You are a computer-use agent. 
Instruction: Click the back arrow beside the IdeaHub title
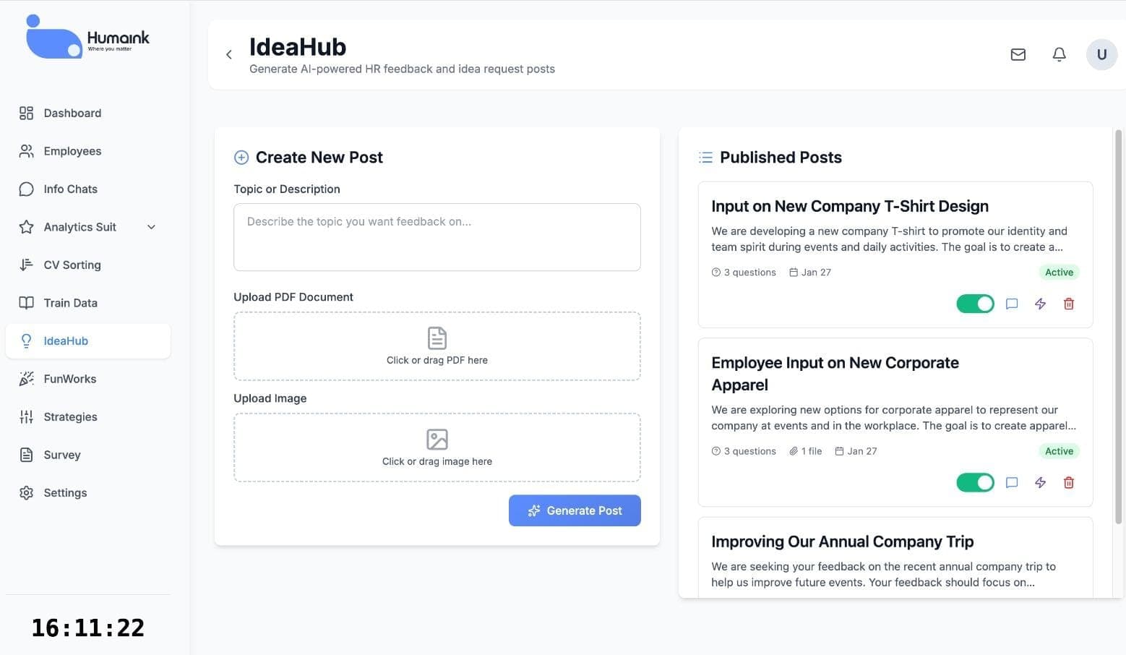[229, 54]
